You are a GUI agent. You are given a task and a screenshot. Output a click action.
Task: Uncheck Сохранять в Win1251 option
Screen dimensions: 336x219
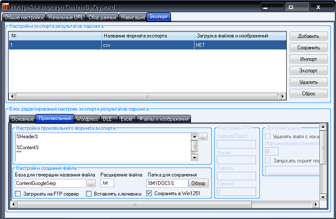tap(149, 194)
